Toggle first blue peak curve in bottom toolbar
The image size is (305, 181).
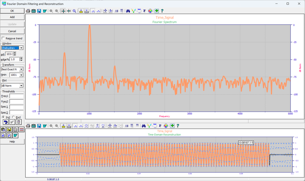click(75, 126)
